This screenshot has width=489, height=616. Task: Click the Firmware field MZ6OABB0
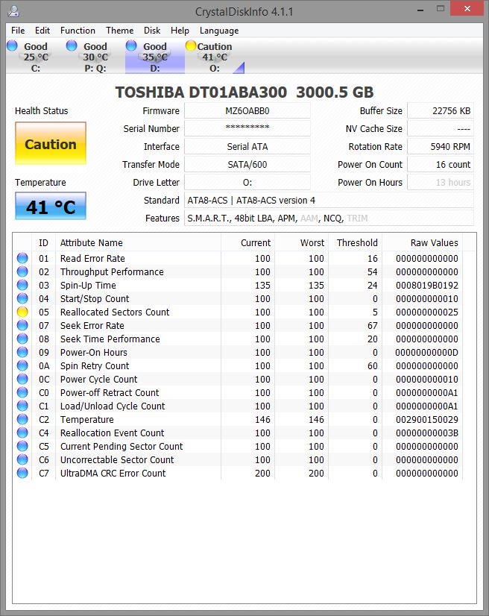click(247, 111)
